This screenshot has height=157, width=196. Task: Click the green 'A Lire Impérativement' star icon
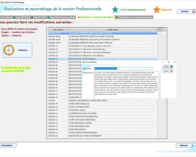(x=115, y=9)
